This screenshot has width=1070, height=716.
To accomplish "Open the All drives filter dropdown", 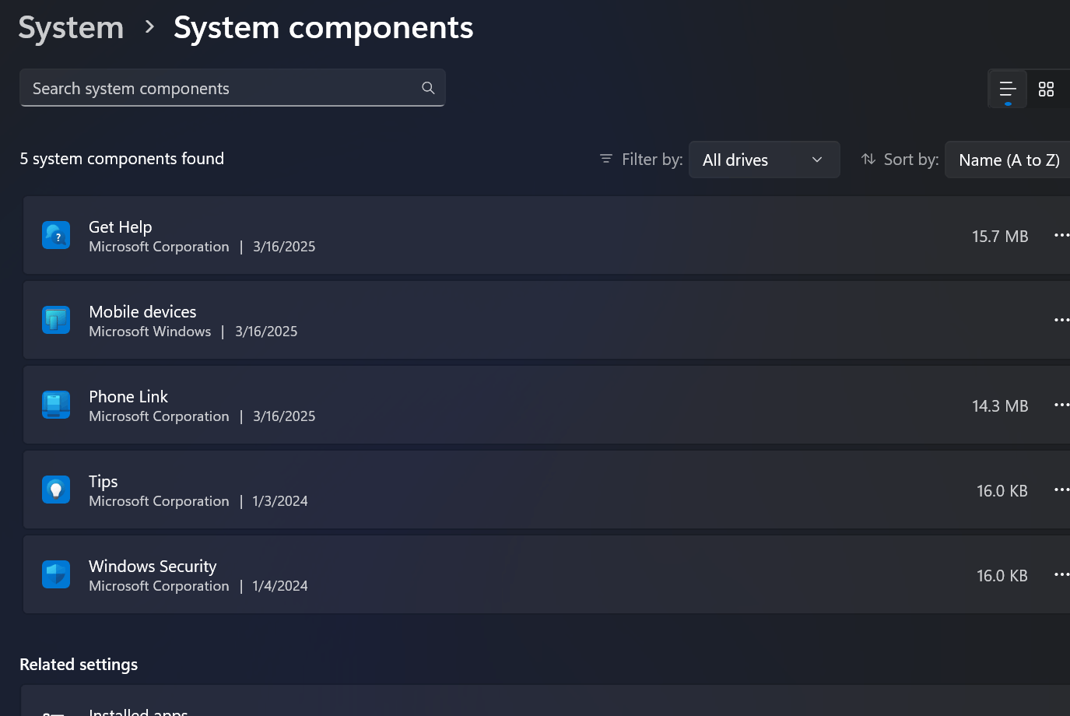I will pos(764,160).
